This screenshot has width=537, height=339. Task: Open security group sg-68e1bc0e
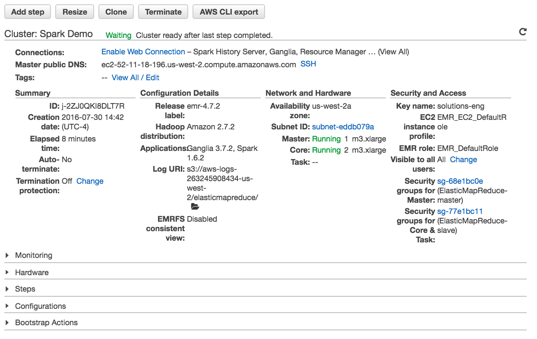(460, 181)
